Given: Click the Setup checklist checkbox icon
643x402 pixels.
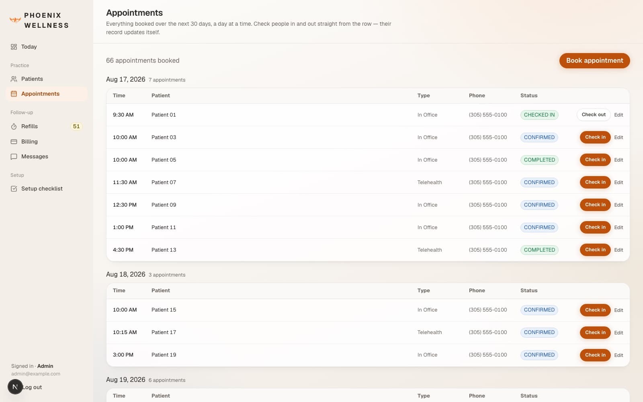Looking at the screenshot, I should coord(14,189).
